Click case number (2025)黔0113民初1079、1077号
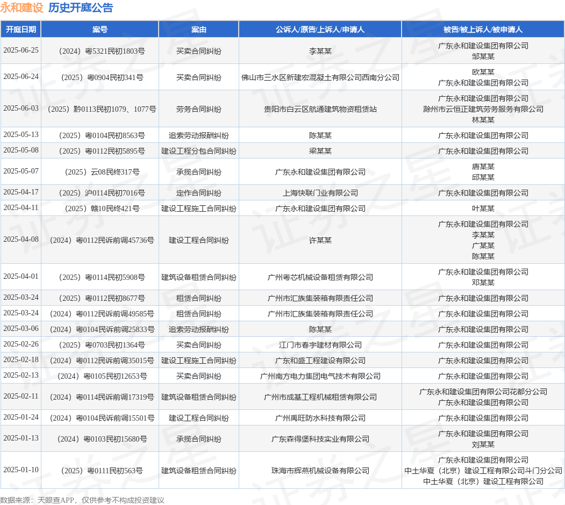 click(x=102, y=109)
